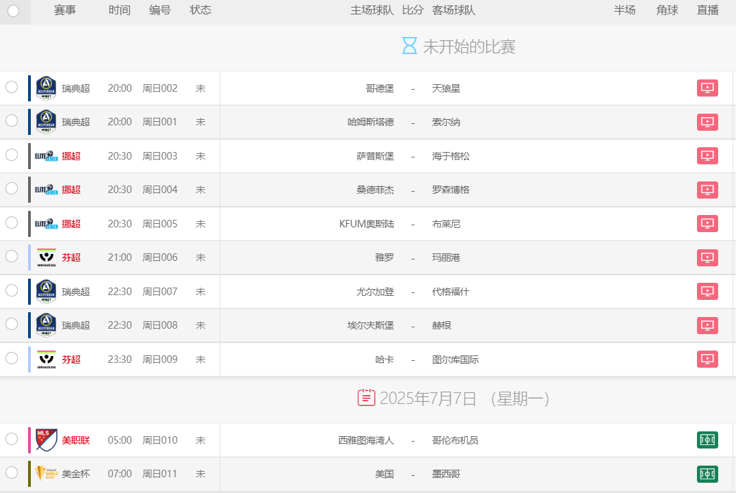Click the 直播 column header
The width and height of the screenshot is (736, 493).
(707, 10)
